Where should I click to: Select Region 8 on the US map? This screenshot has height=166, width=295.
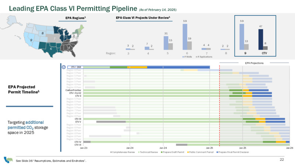(x=42, y=33)
